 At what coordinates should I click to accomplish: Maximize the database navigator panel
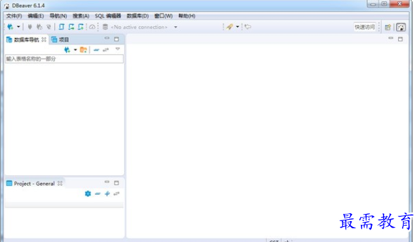tap(117, 39)
